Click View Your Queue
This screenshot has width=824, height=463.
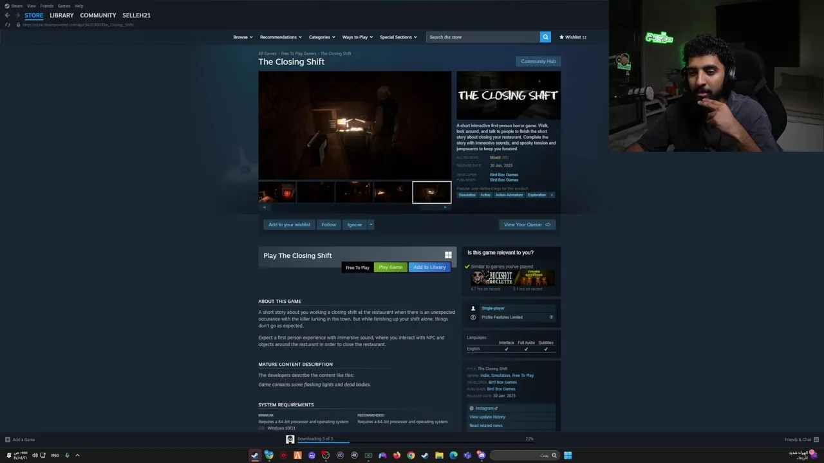pos(527,224)
